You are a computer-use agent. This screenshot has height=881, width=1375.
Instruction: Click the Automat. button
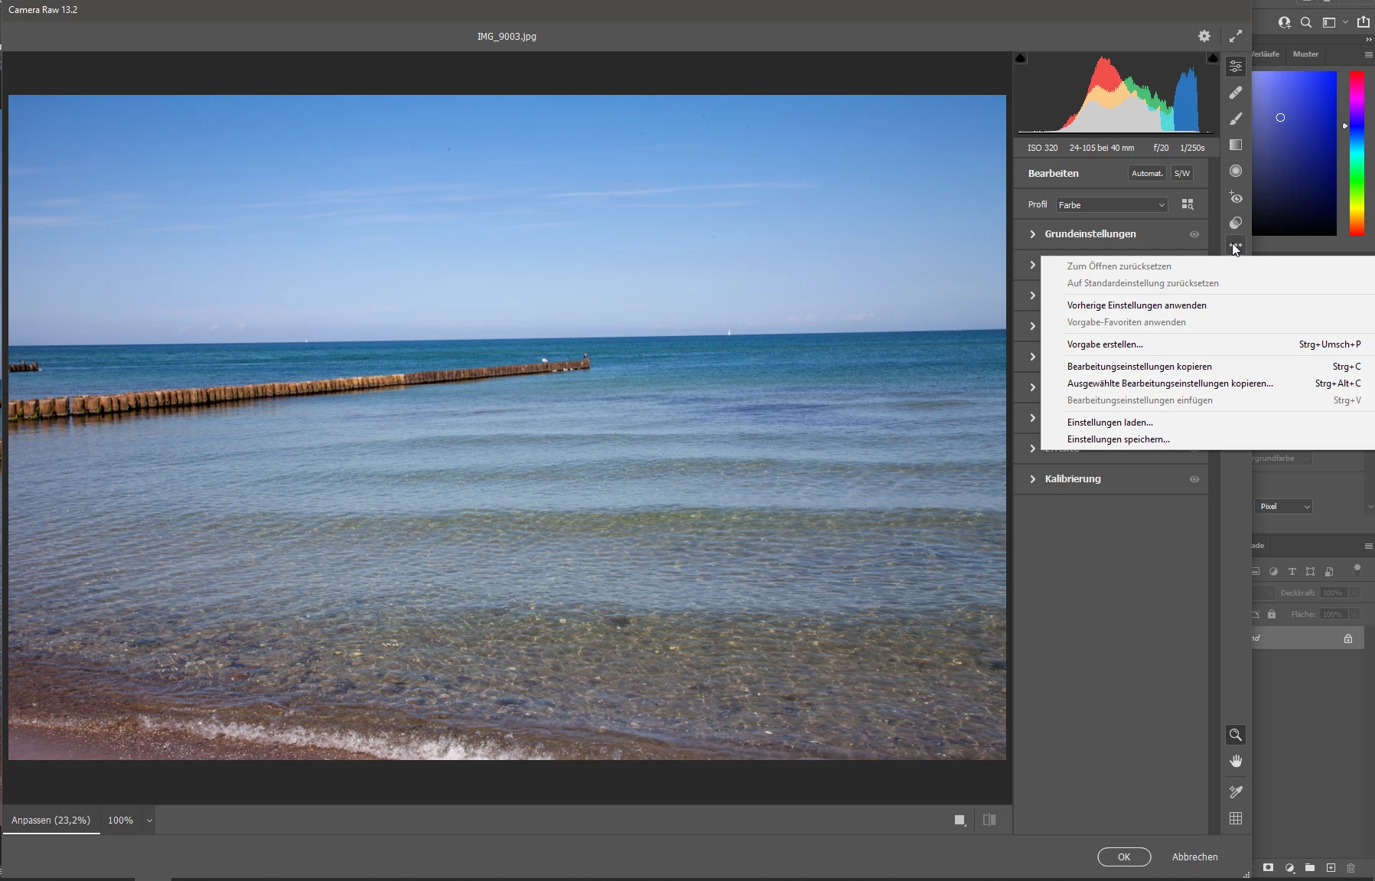click(1147, 174)
